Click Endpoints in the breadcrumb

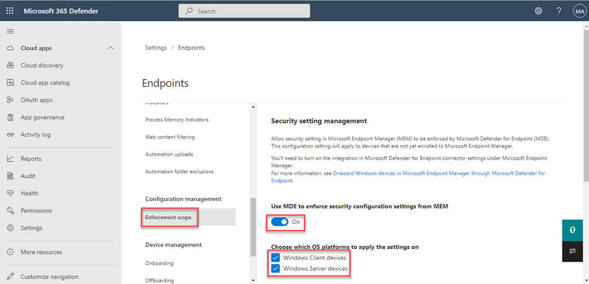click(191, 48)
